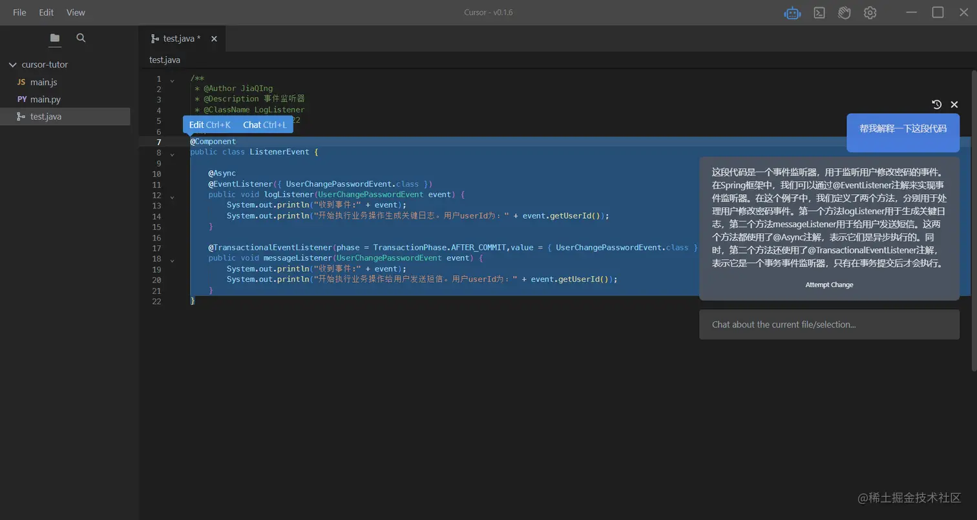
Task: Click line number 7 in the gutter
Action: coord(159,142)
